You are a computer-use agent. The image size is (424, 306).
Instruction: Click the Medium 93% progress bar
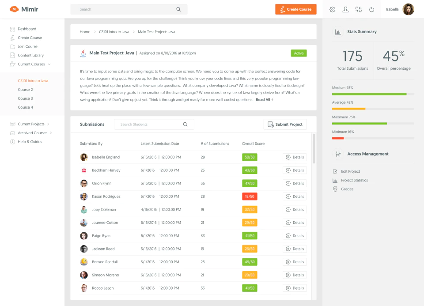click(373, 94)
